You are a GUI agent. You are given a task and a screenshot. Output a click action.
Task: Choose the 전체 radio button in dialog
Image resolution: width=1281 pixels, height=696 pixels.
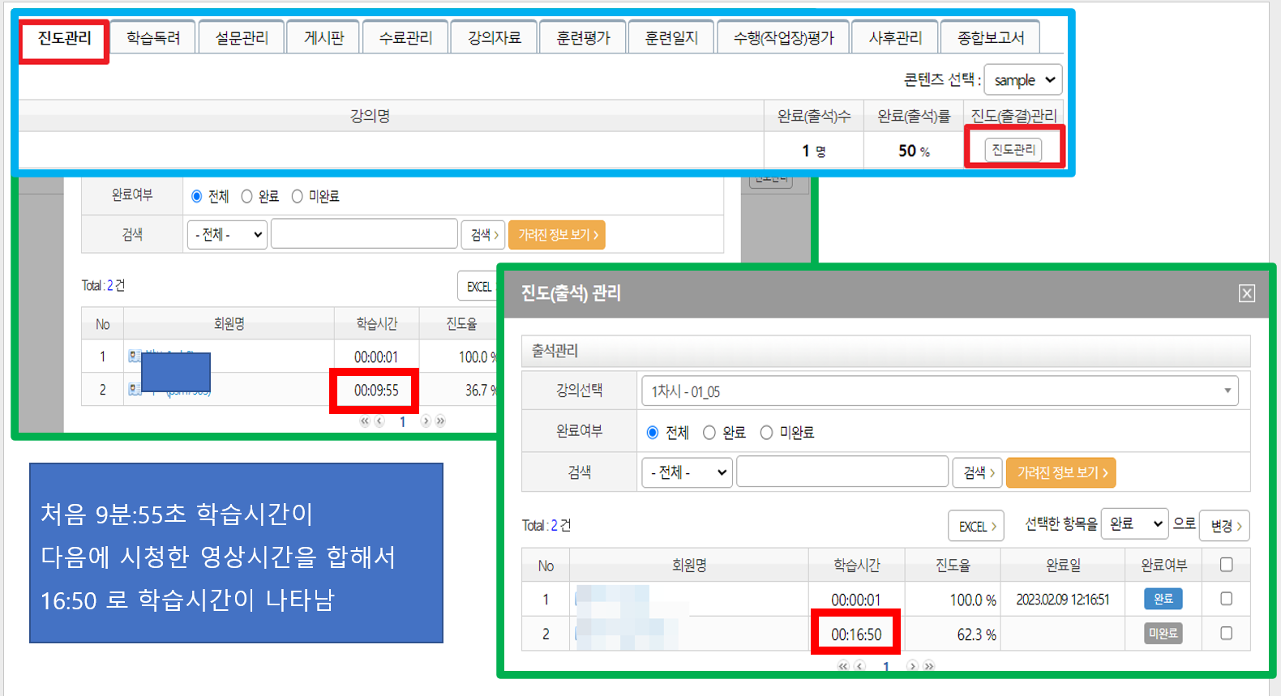click(x=653, y=433)
